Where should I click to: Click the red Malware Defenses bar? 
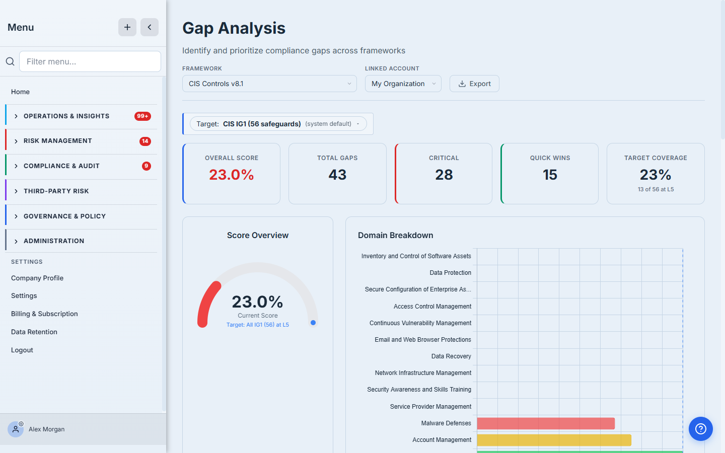[x=546, y=423]
